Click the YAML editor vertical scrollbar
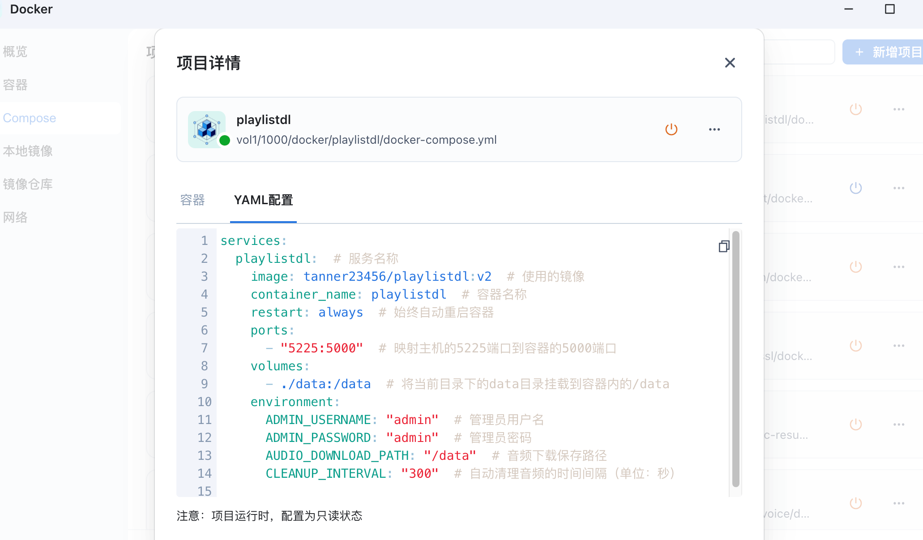Screen dimensions: 923x540 (735, 358)
